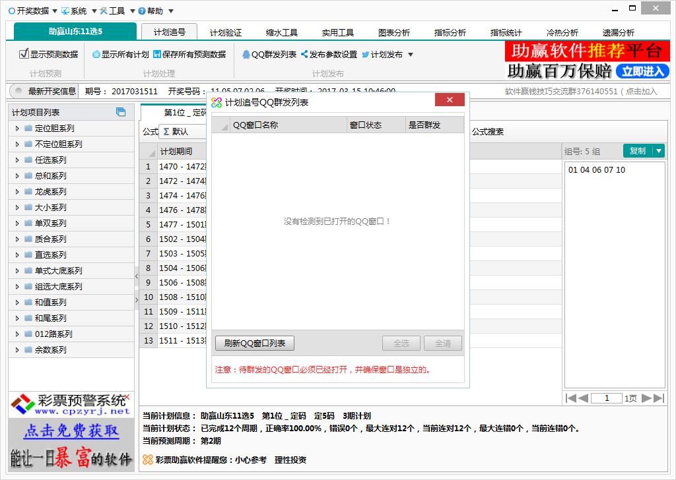Viewport: 676px width, 480px height.
Task: Click the 保存所有预测数据 save icon
Action: [x=157, y=55]
